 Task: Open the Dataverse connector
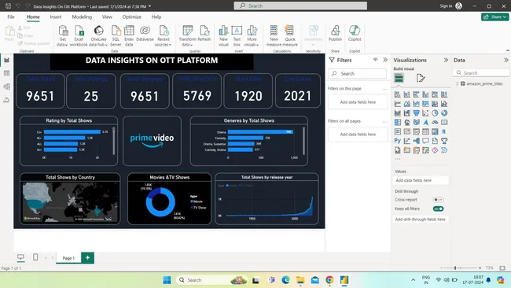coord(145,34)
